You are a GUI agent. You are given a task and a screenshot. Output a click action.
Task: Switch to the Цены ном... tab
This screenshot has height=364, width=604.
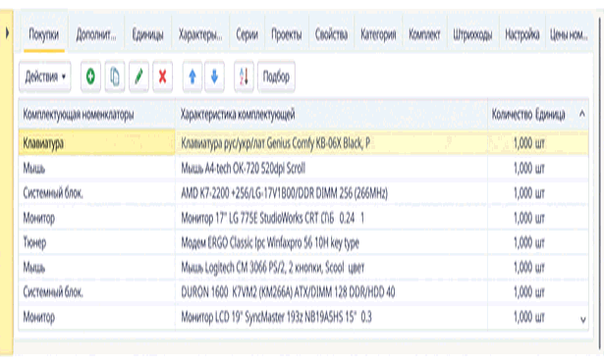coord(569,35)
